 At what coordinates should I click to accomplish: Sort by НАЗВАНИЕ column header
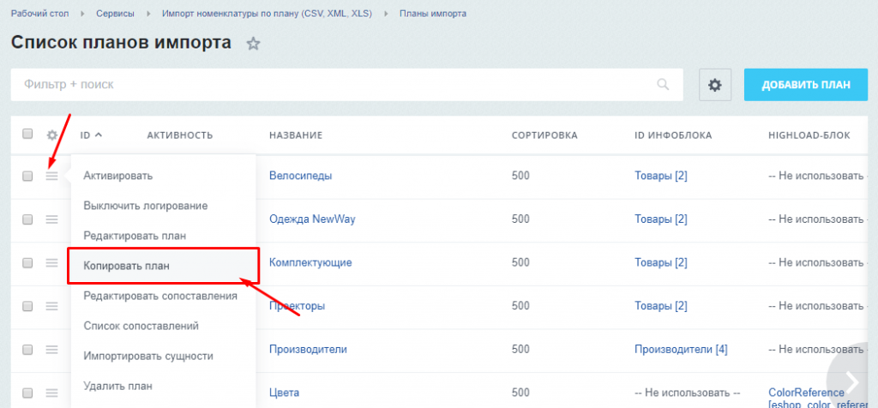click(x=296, y=135)
